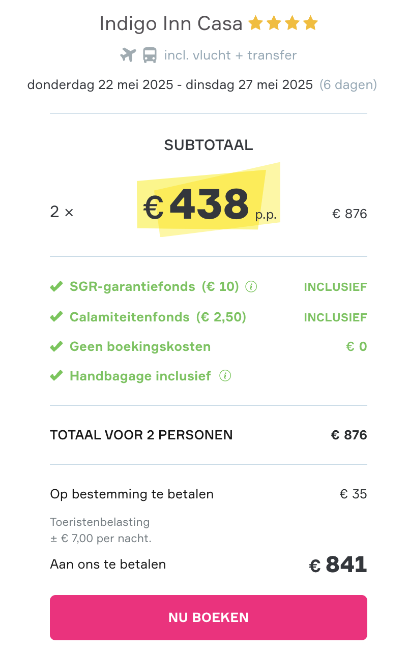This screenshot has width=409, height=653.
Task: Click the Geen boekingskosten checkmark
Action: pos(56,347)
